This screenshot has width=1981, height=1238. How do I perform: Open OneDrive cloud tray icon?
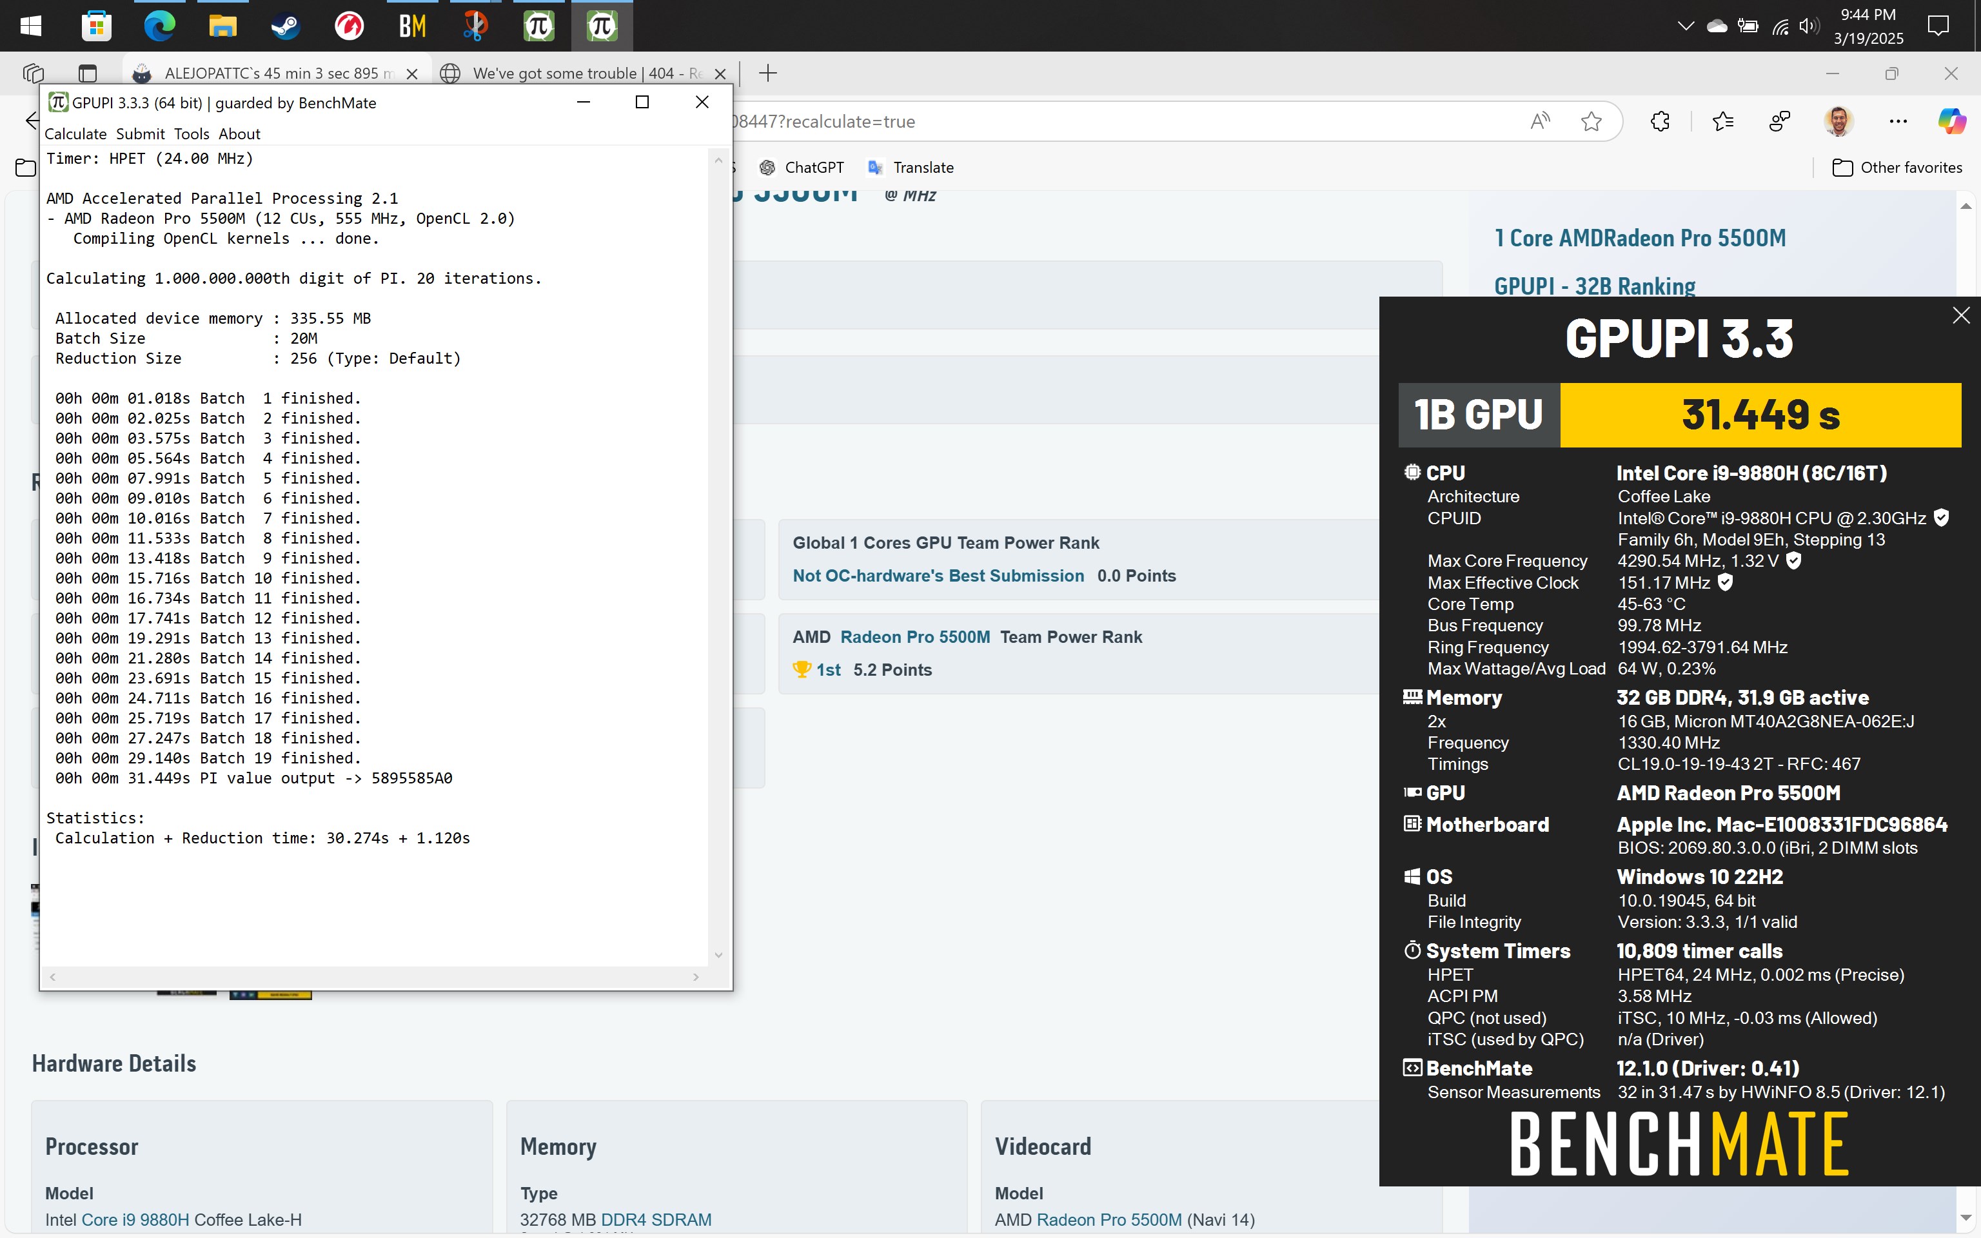click(1717, 26)
